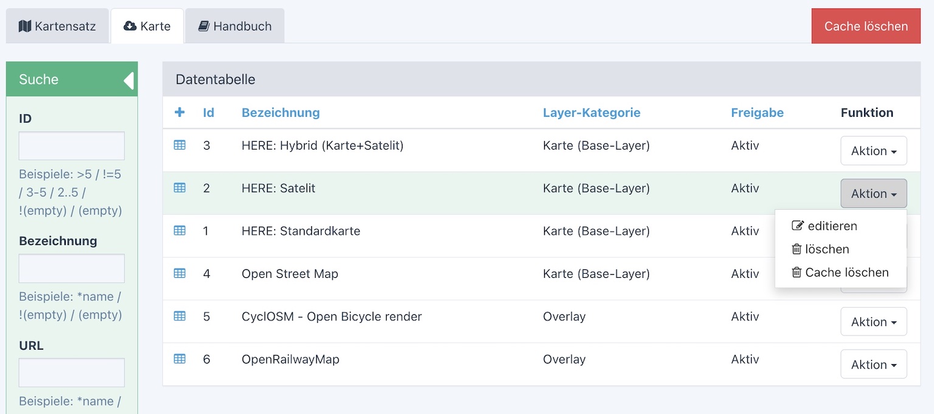Open the Aktion dropdown for HERE: Hybrid

point(874,151)
